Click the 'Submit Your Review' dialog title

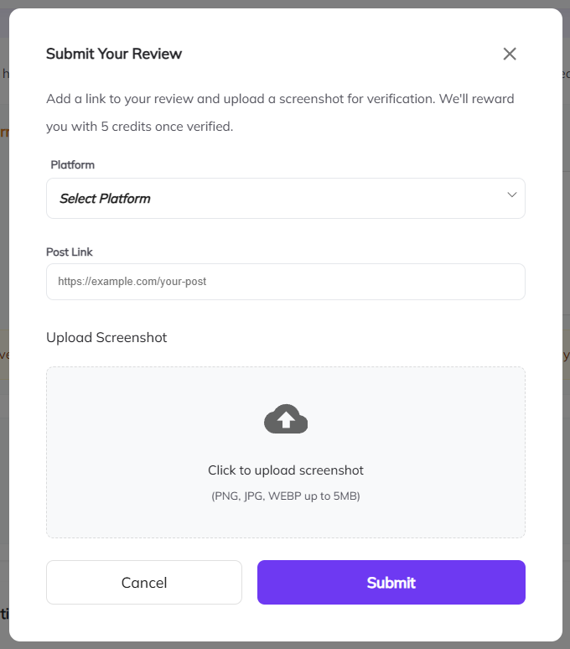pos(114,54)
